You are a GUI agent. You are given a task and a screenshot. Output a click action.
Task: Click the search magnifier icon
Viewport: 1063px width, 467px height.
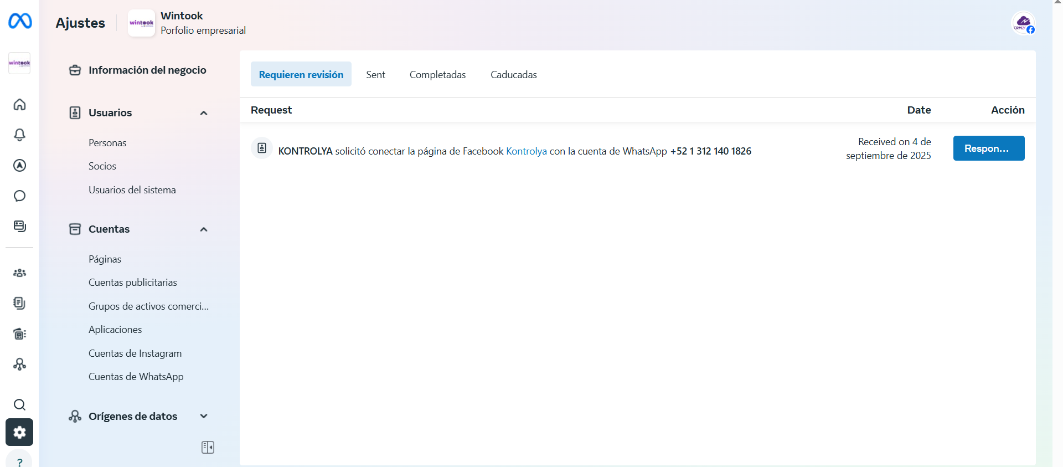pos(19,404)
